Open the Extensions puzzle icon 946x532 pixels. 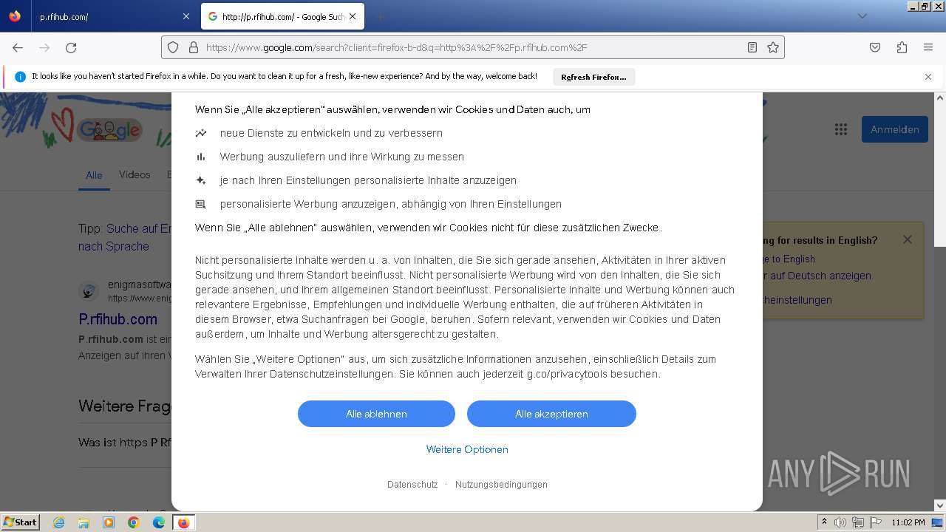click(x=902, y=47)
